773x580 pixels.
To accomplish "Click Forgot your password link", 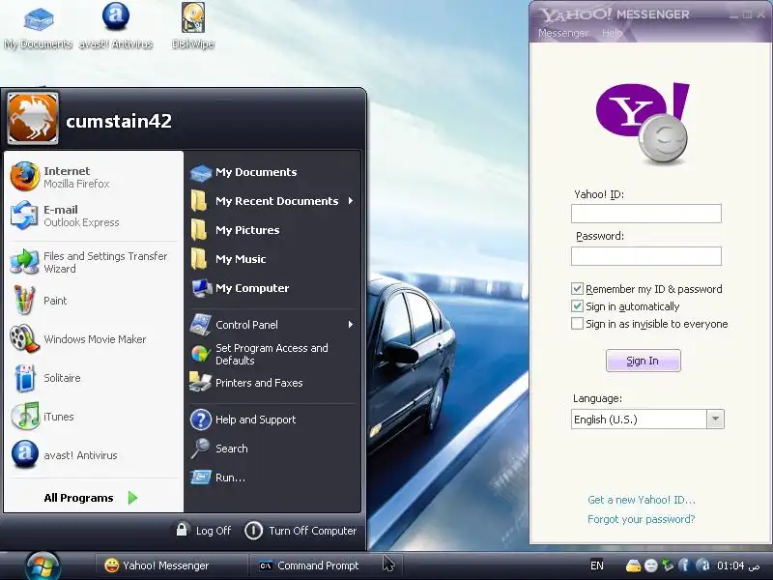I will click(x=642, y=519).
